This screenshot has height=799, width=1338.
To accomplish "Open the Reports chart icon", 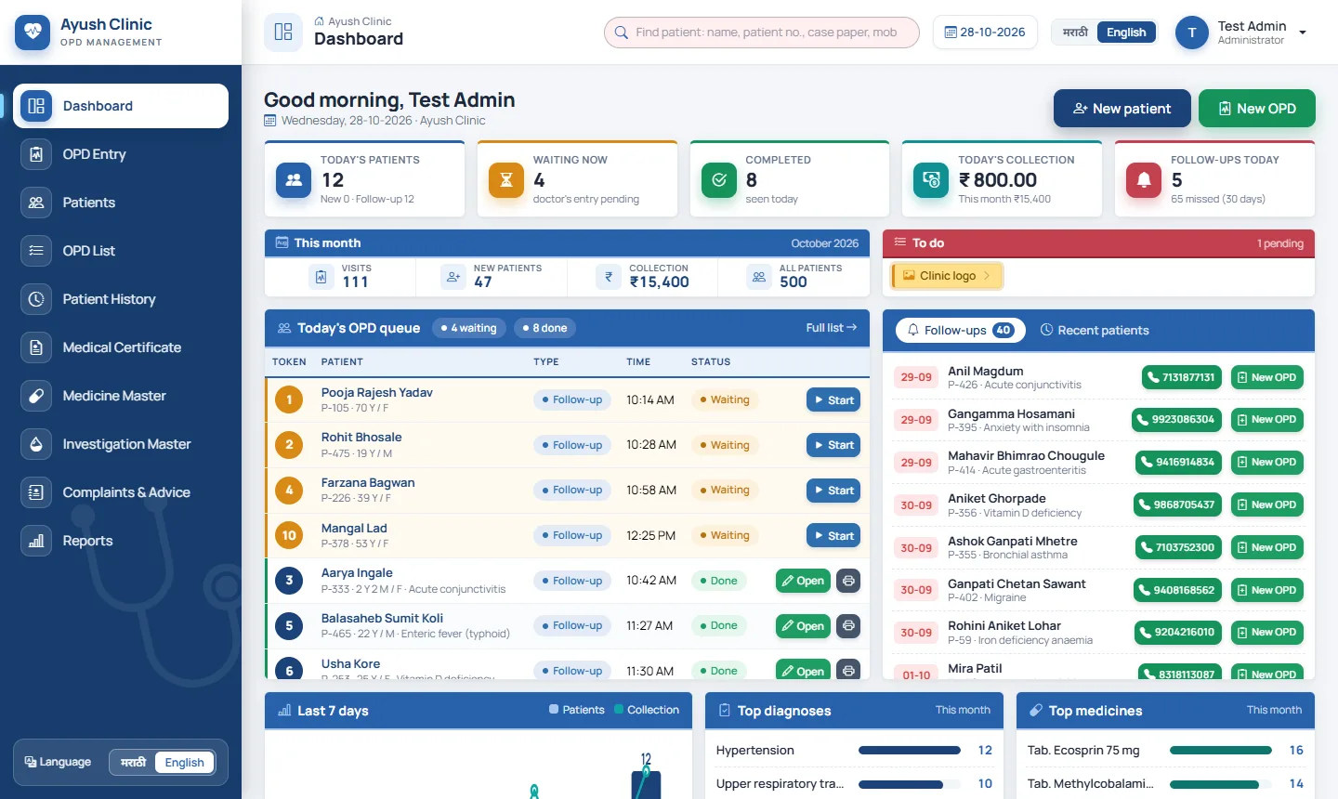I will click(36, 541).
